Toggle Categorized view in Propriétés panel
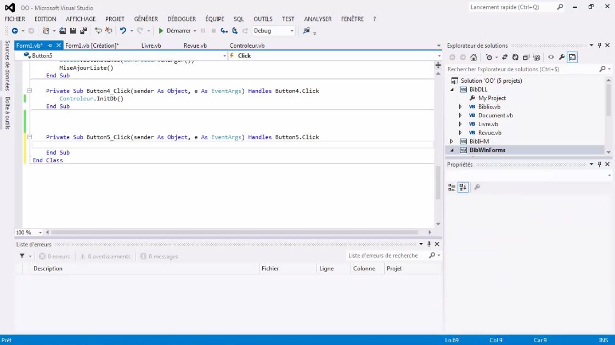Screen dimensions: 615x345 (x=452, y=187)
